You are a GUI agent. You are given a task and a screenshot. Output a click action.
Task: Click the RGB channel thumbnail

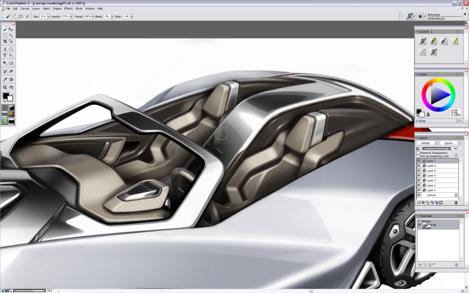click(x=426, y=224)
